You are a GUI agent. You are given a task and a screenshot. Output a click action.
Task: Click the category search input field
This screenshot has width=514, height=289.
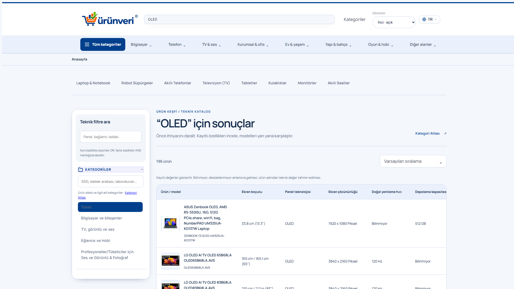pyautogui.click(x=111, y=181)
